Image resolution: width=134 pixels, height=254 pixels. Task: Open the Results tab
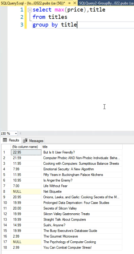[11, 140]
